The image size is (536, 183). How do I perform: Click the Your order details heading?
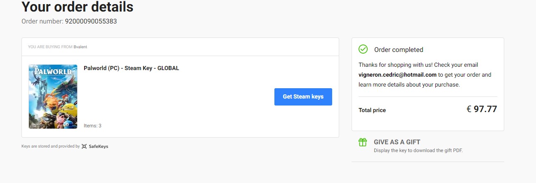click(77, 7)
